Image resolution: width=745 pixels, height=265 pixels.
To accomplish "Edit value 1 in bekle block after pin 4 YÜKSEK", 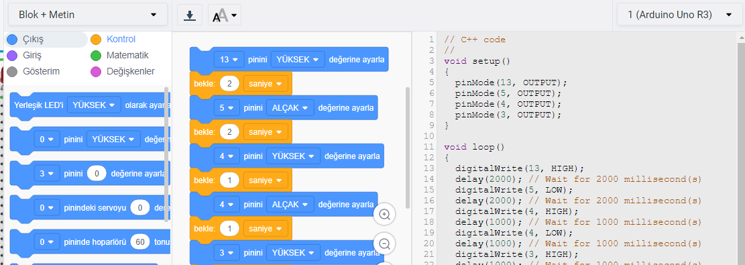I will [x=229, y=180].
